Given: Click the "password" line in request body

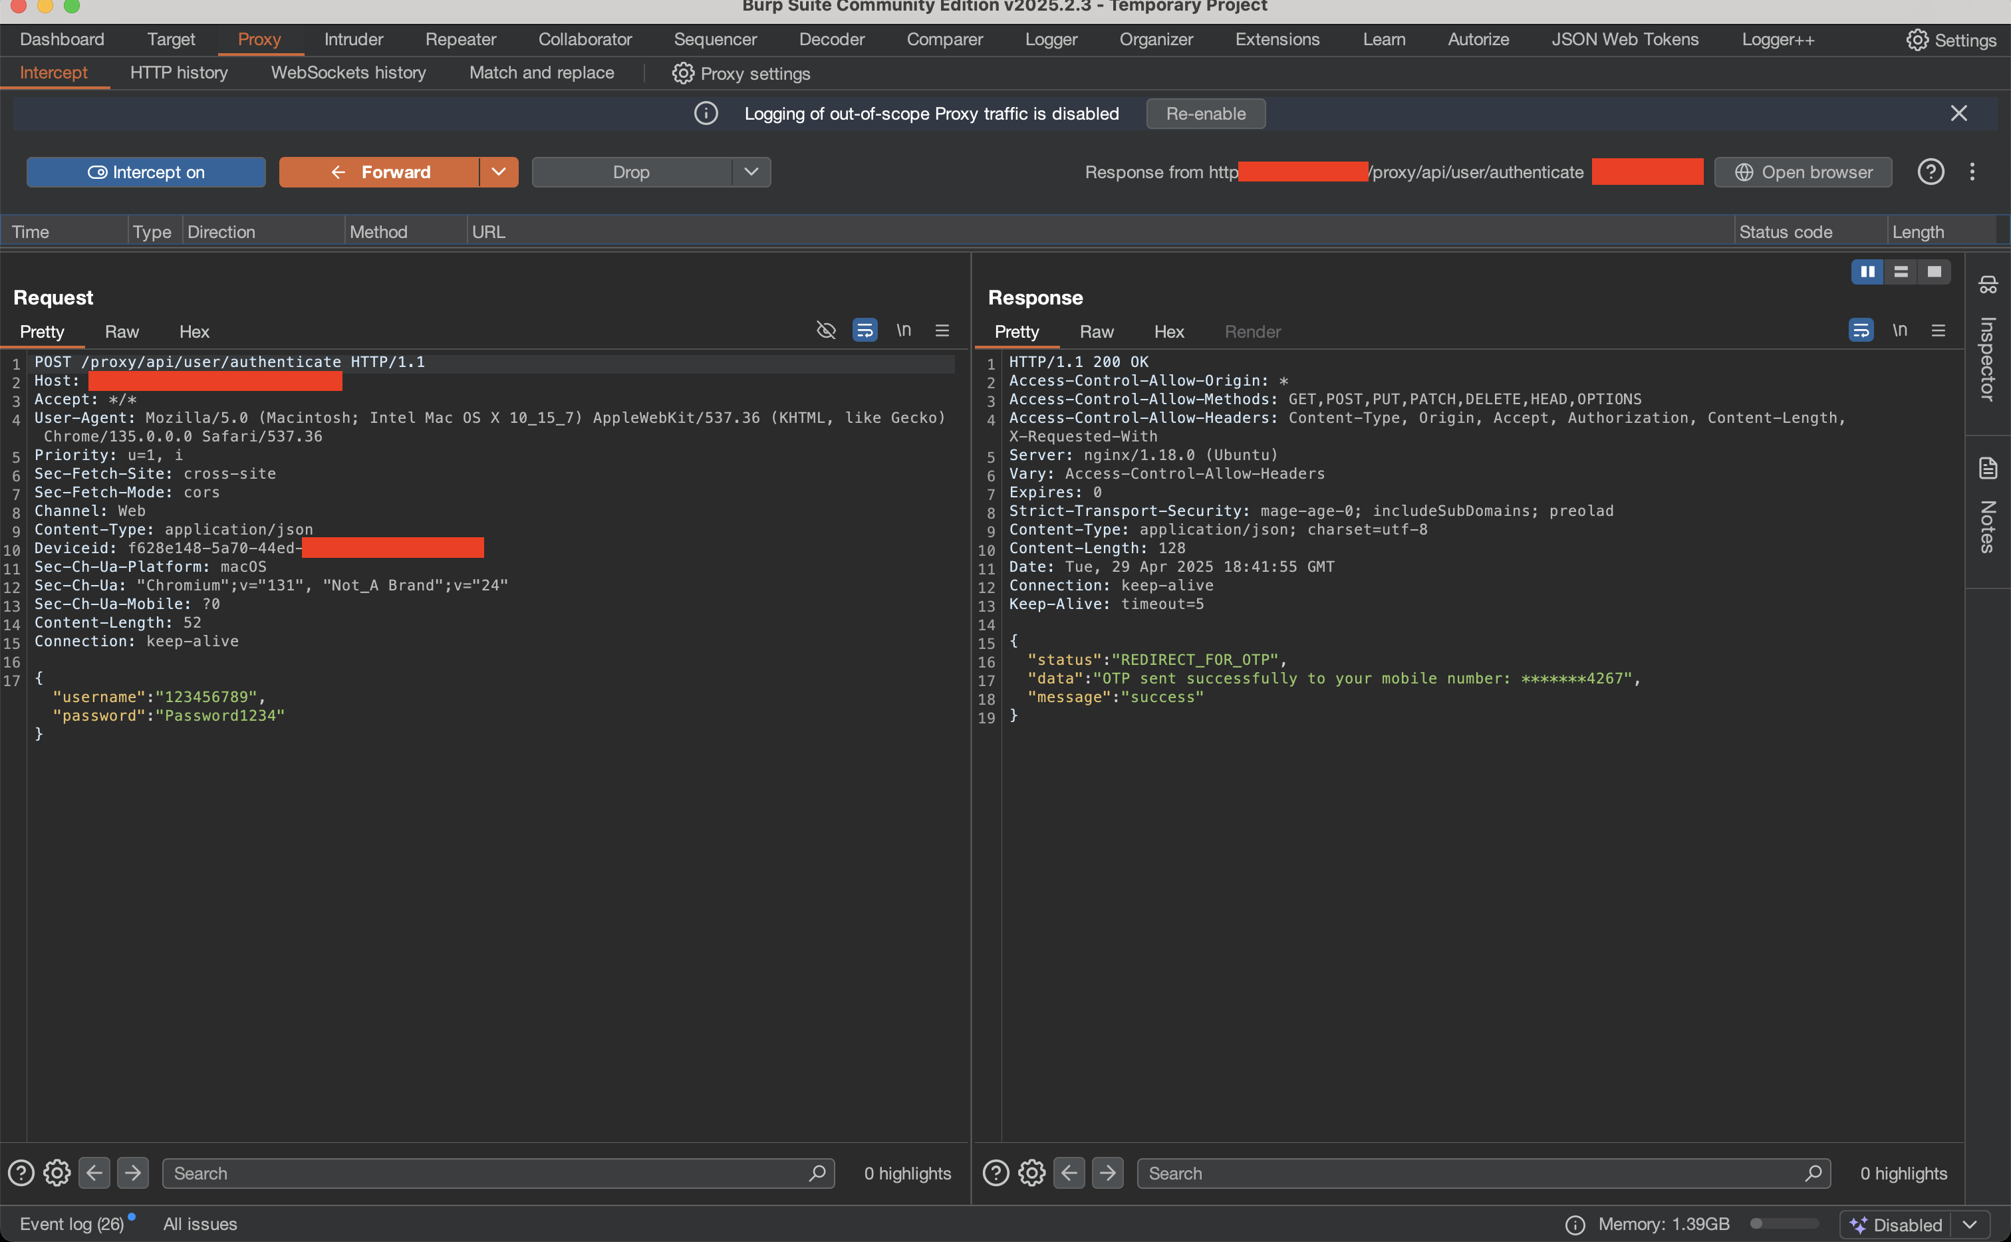Looking at the screenshot, I should click(168, 715).
